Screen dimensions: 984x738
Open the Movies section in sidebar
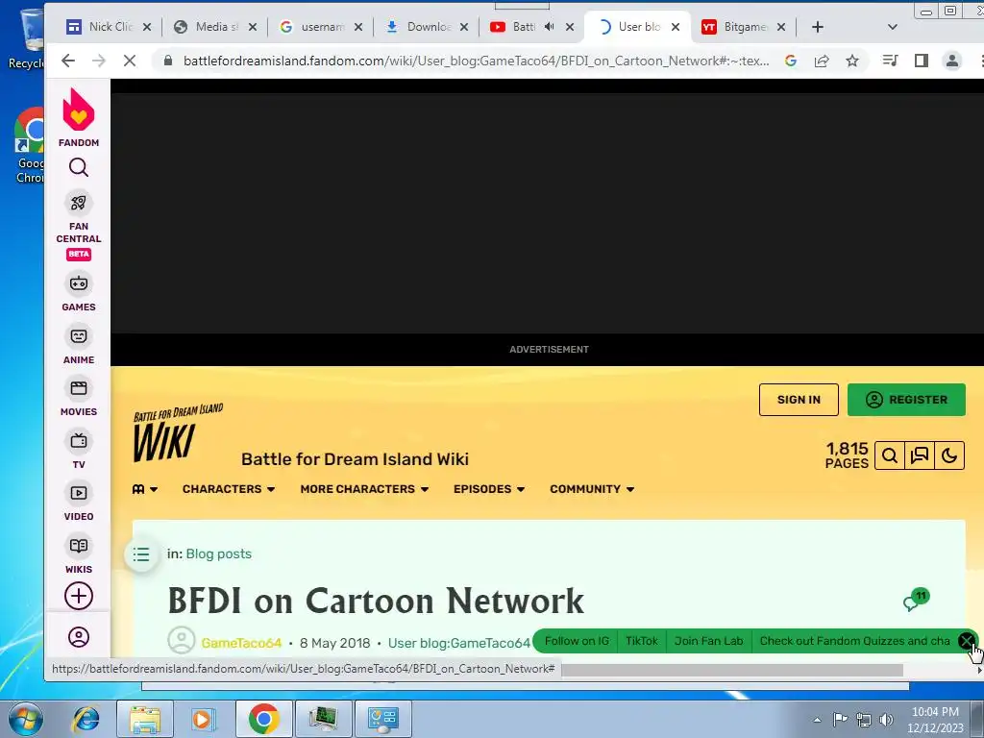click(79, 397)
